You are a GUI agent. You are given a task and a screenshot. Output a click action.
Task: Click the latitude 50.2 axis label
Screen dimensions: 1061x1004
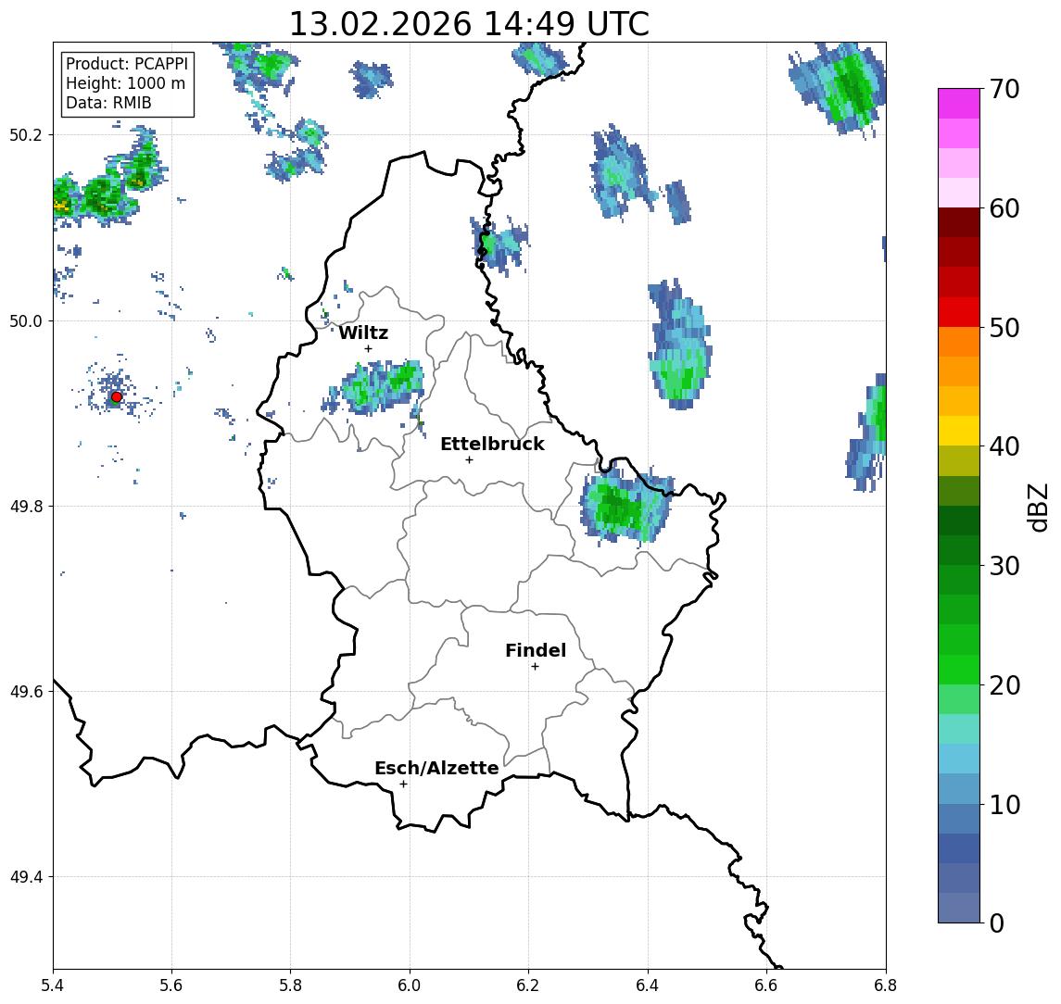click(x=26, y=134)
